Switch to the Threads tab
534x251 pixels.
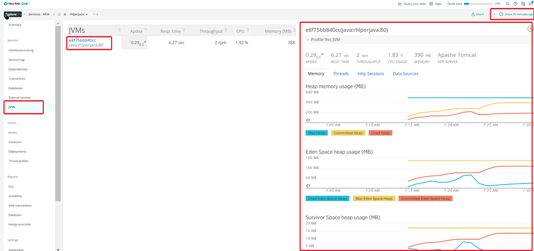[x=340, y=74]
